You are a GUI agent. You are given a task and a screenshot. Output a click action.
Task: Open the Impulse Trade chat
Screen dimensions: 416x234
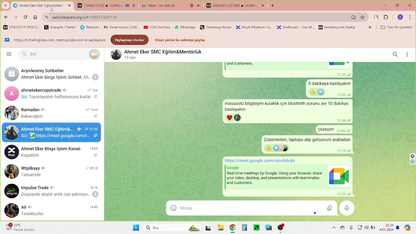tap(51, 191)
